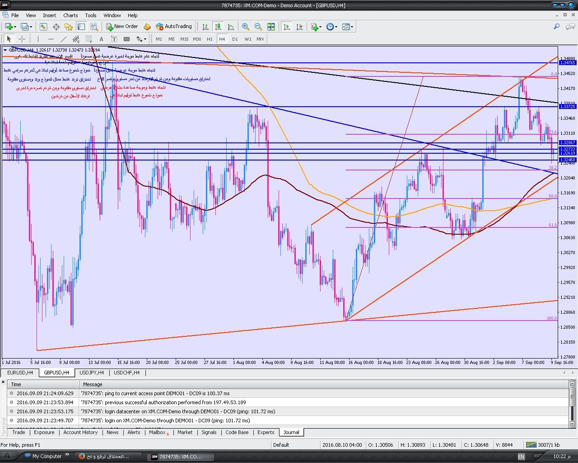Open the Experts terminal tab
578x463 pixels.
pos(266,432)
